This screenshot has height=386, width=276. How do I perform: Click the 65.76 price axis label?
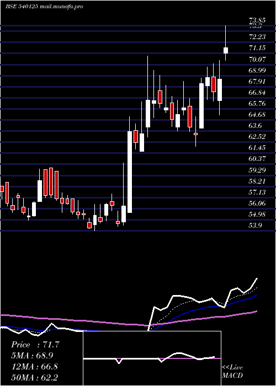coord(258,104)
